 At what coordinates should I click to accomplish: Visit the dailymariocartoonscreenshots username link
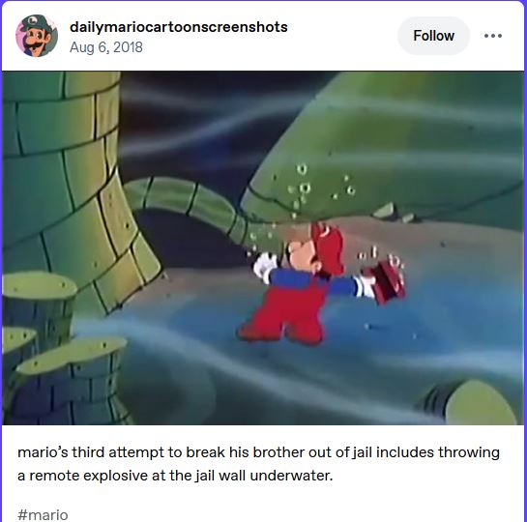click(179, 27)
